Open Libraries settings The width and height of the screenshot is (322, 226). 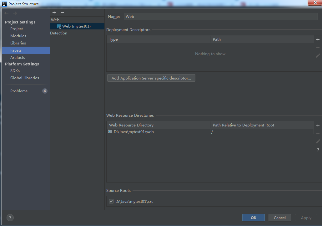[18, 43]
